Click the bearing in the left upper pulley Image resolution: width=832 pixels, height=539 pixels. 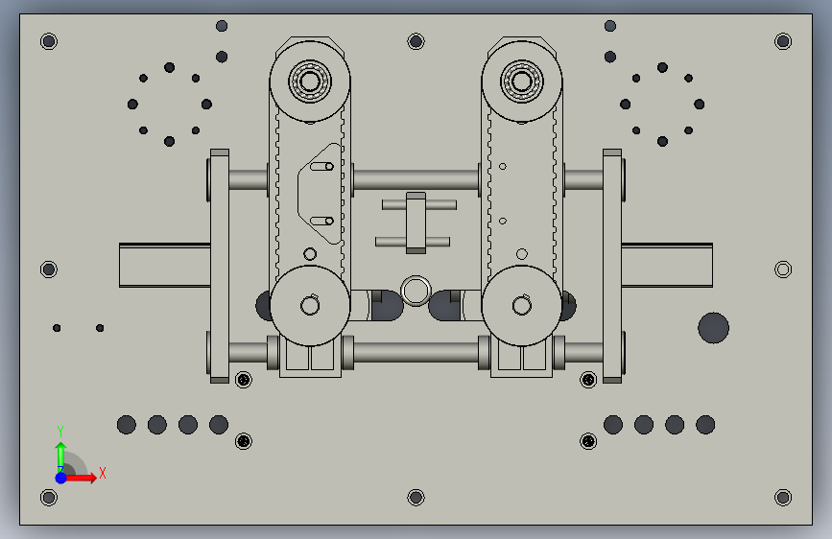[310, 82]
